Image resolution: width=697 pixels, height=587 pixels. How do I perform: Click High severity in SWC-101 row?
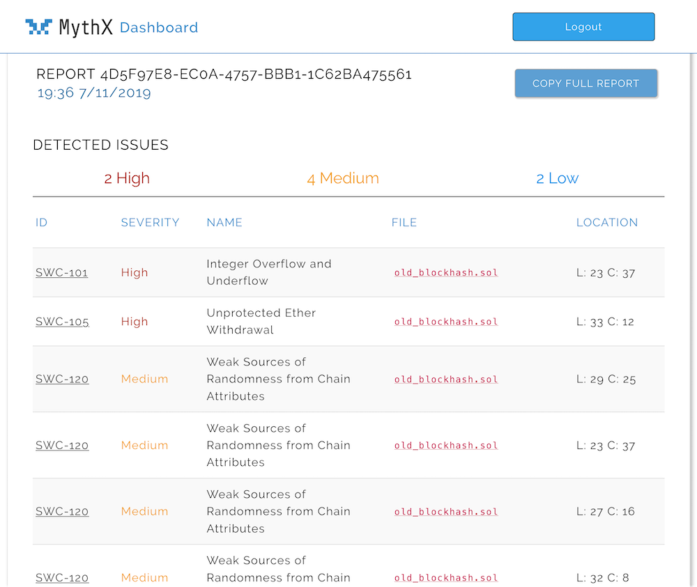coord(135,273)
